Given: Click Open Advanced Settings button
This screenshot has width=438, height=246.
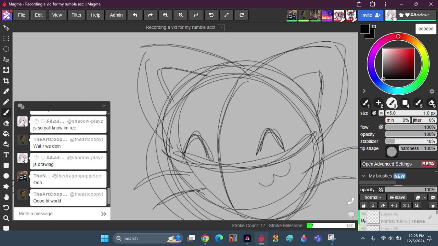Looking at the screenshot, I should click(398, 164).
